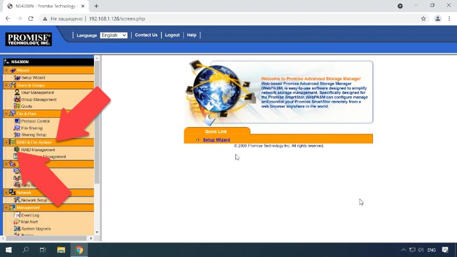The height and width of the screenshot is (257, 457).
Task: Open the Chrome profile icon
Action: [x=437, y=19]
